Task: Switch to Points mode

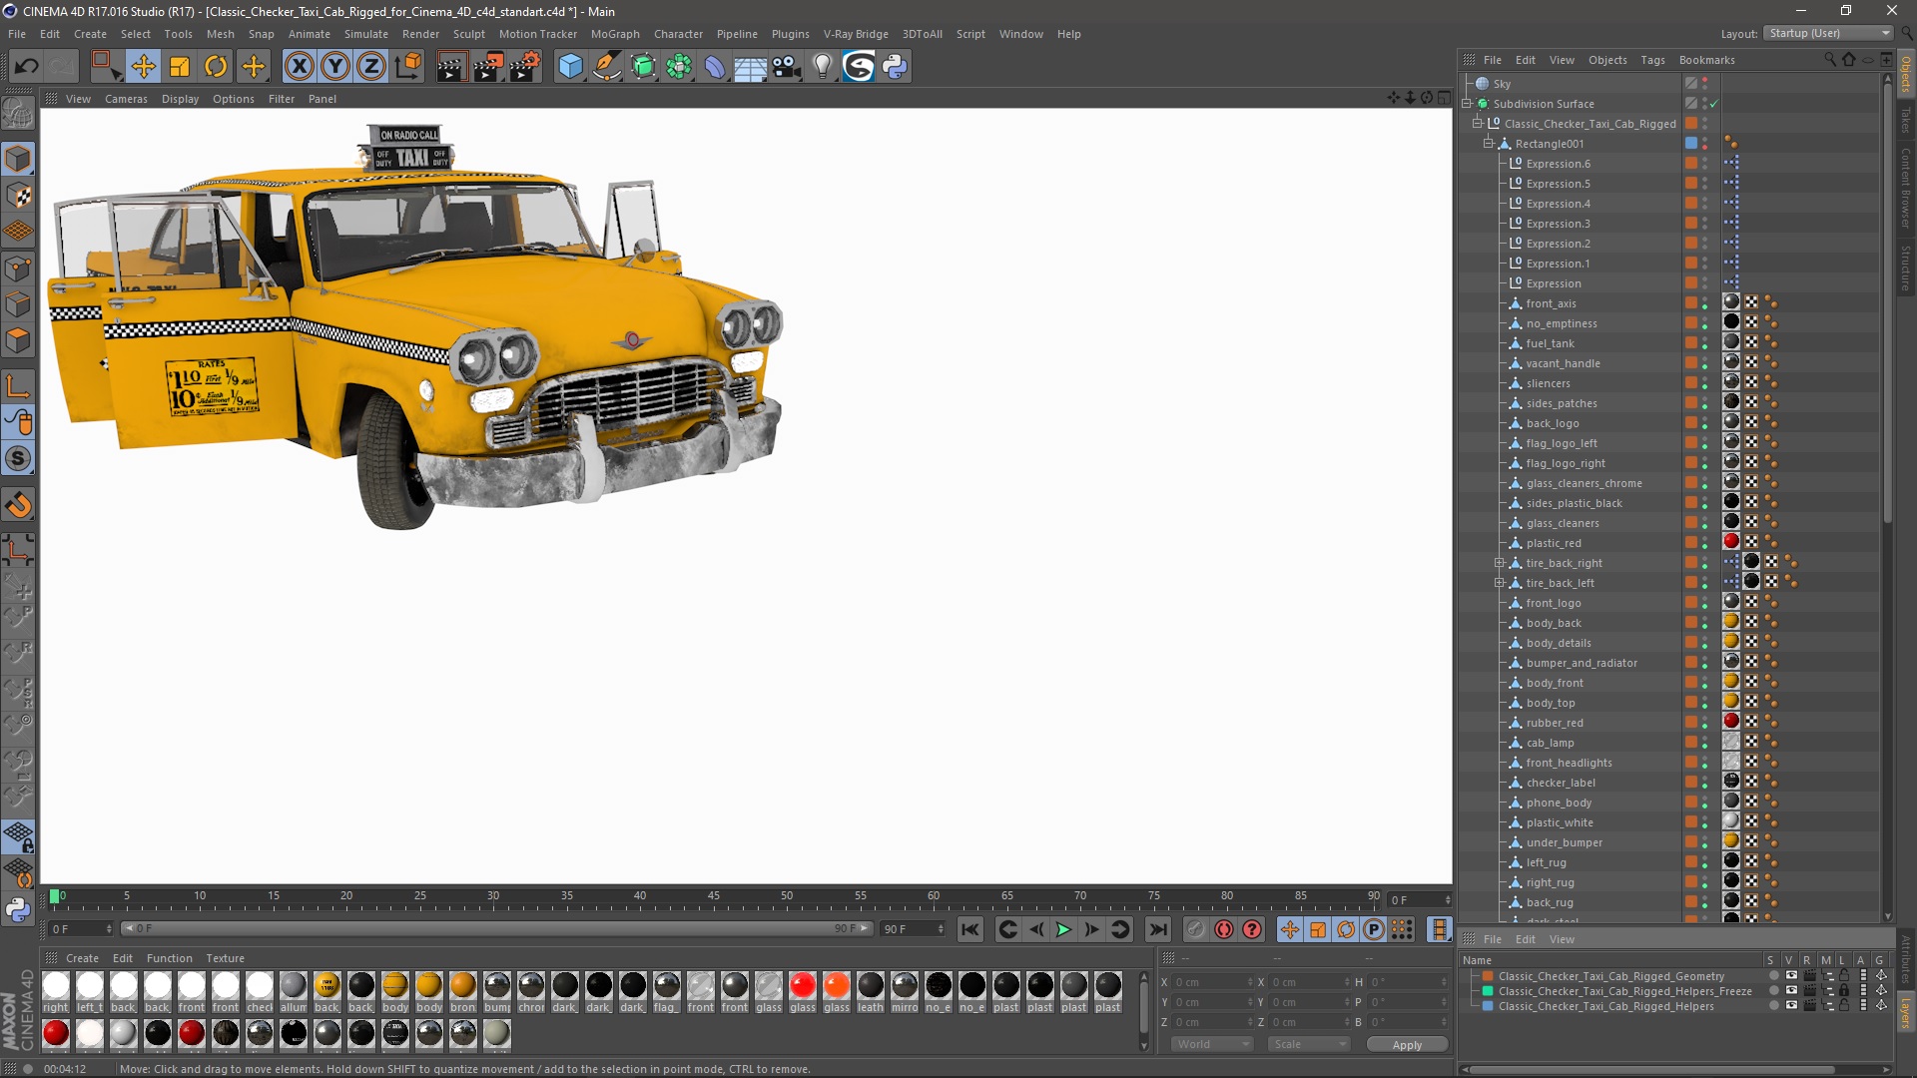Action: [x=18, y=269]
